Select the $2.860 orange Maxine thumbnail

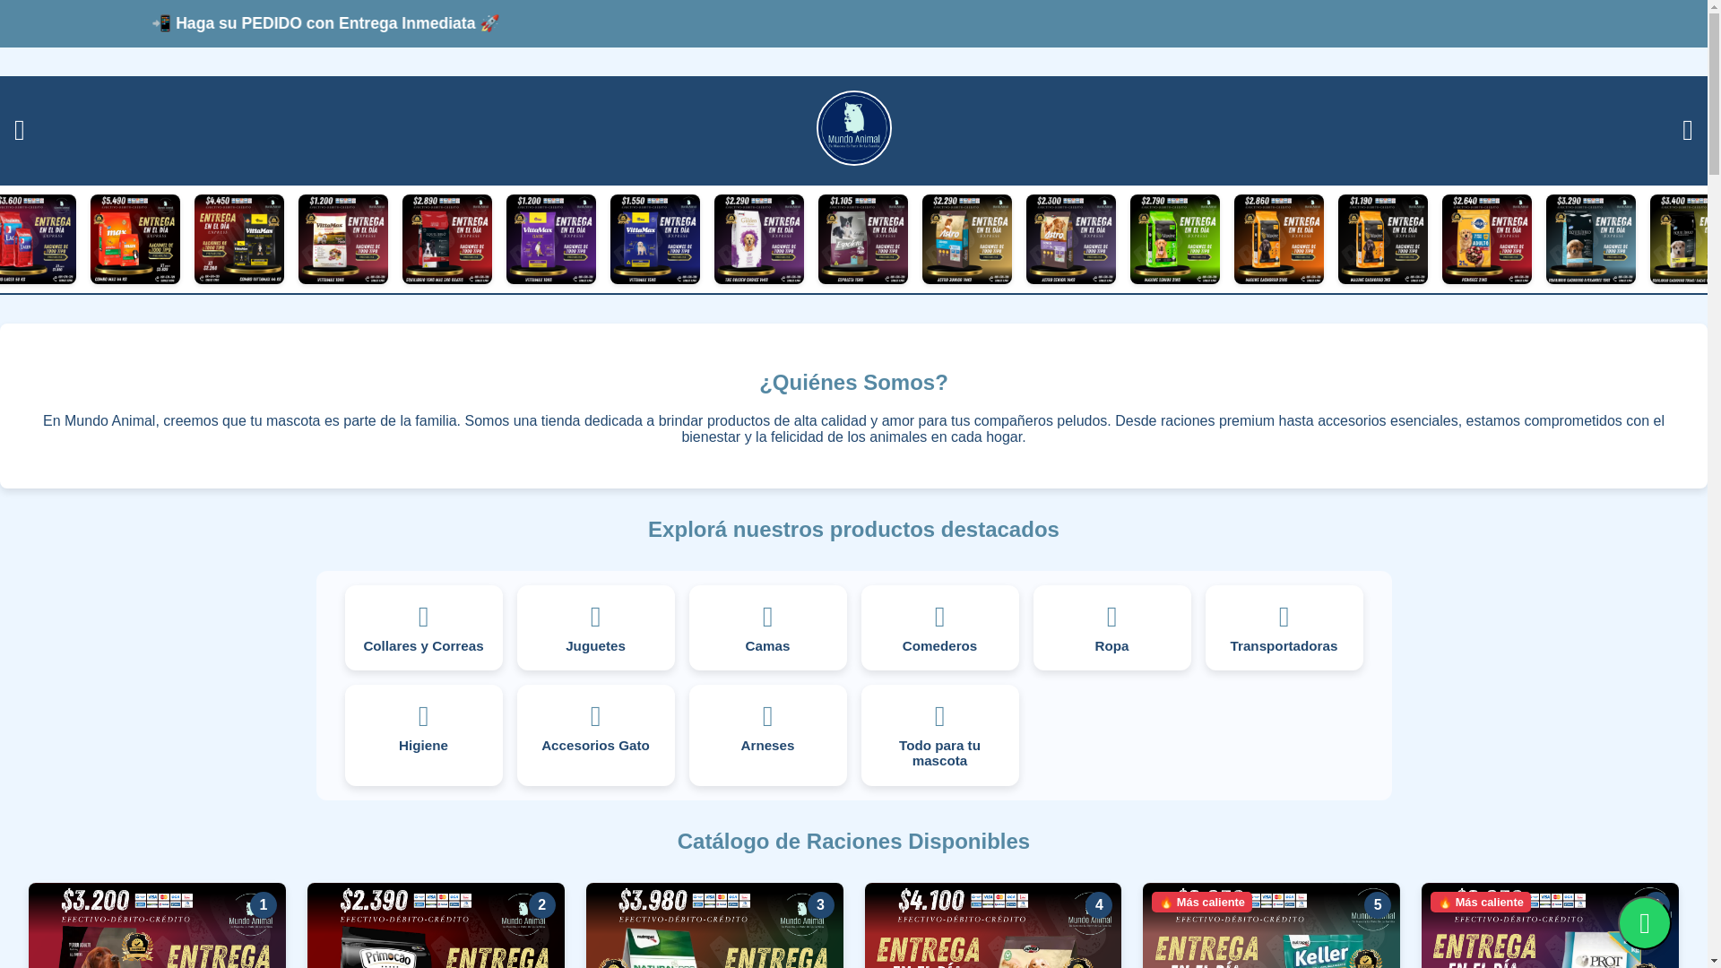[x=1279, y=239]
